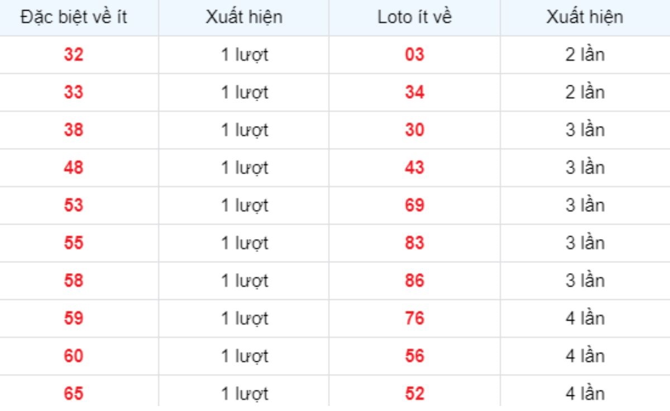Select special number 60
This screenshot has height=411, width=670.
(74, 356)
